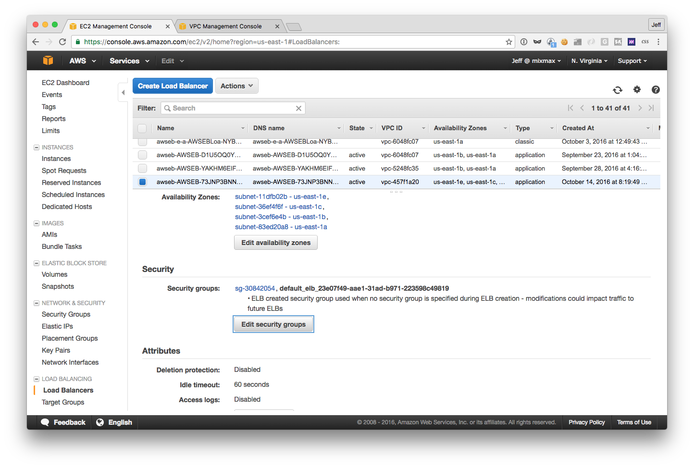Go to the next page of results

640,108
